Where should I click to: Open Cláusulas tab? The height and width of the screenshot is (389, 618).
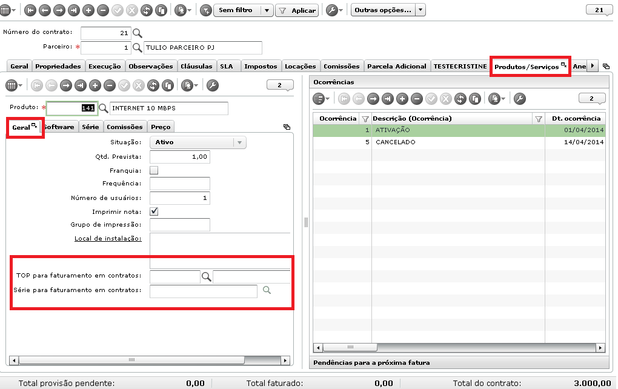tap(196, 66)
